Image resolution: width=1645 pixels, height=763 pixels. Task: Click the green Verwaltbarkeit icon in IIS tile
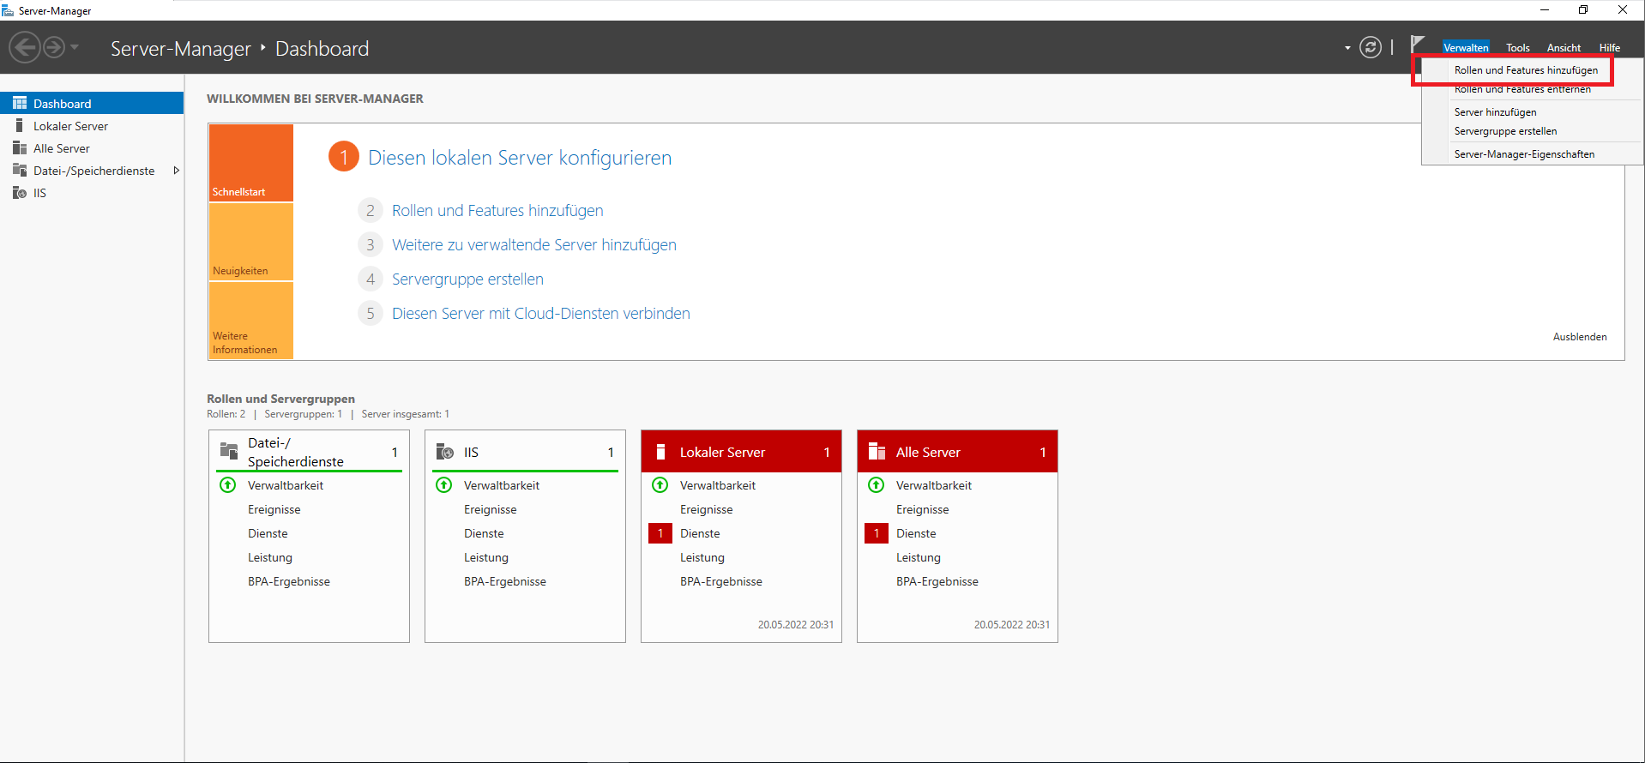[444, 485]
